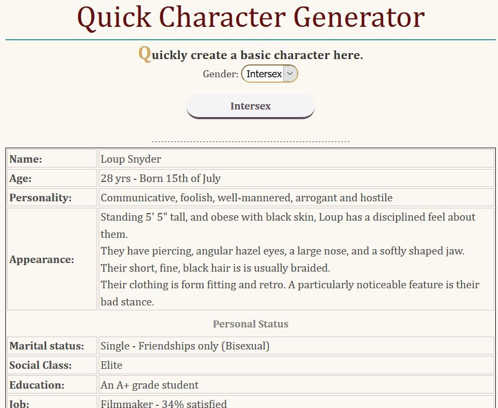
Task: Open the Gender dropdown
Action: click(x=269, y=74)
